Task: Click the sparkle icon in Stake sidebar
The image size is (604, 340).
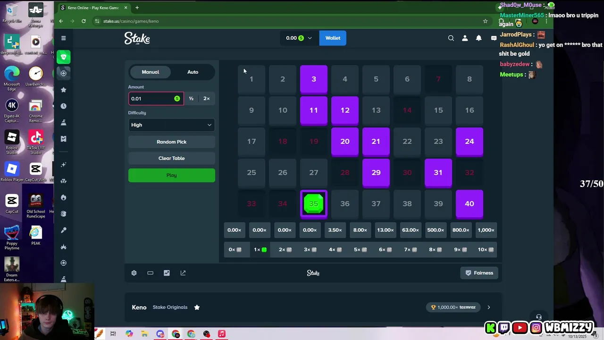Action: point(64,165)
